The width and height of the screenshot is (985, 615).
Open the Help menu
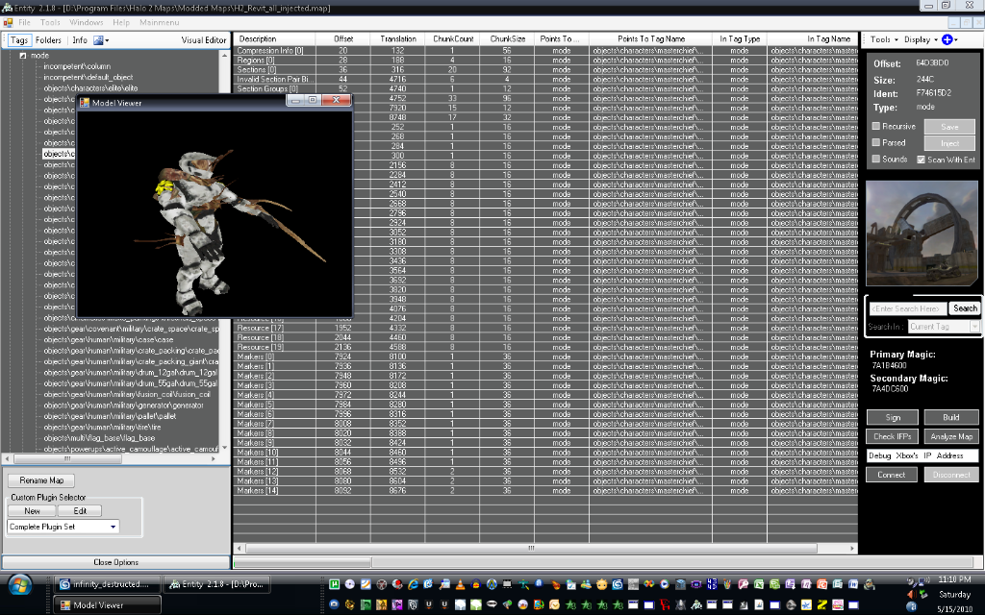[x=121, y=23]
